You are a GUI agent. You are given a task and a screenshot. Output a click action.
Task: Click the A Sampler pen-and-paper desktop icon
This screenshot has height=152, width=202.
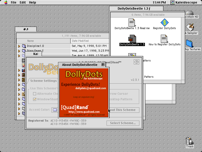[190, 28]
